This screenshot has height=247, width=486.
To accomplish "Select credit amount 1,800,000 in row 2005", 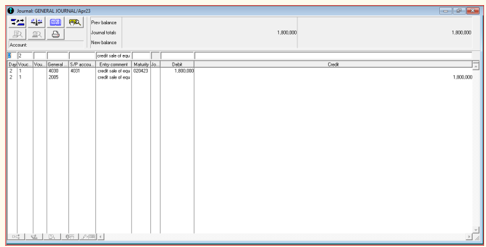I will click(x=462, y=77).
